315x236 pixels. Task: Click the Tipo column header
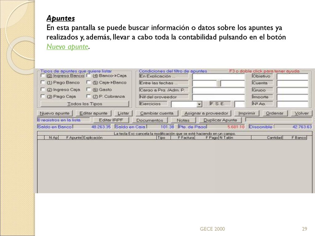tap(164, 138)
